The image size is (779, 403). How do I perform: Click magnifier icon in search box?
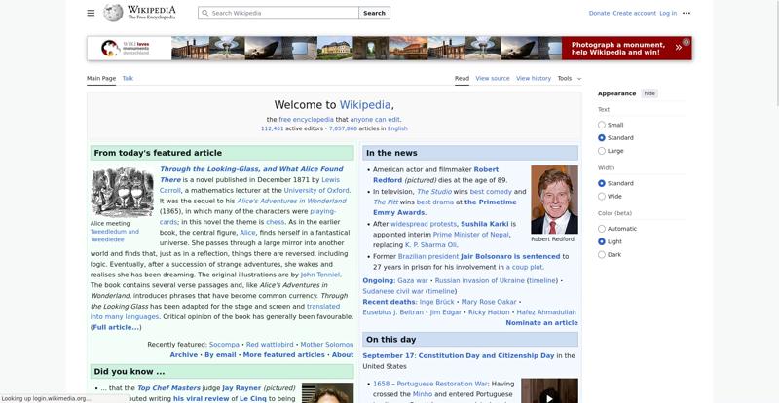pyautogui.click(x=204, y=13)
